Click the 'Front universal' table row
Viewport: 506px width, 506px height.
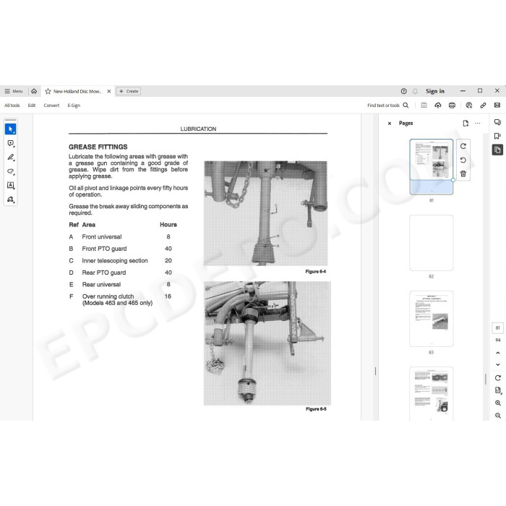121,237
